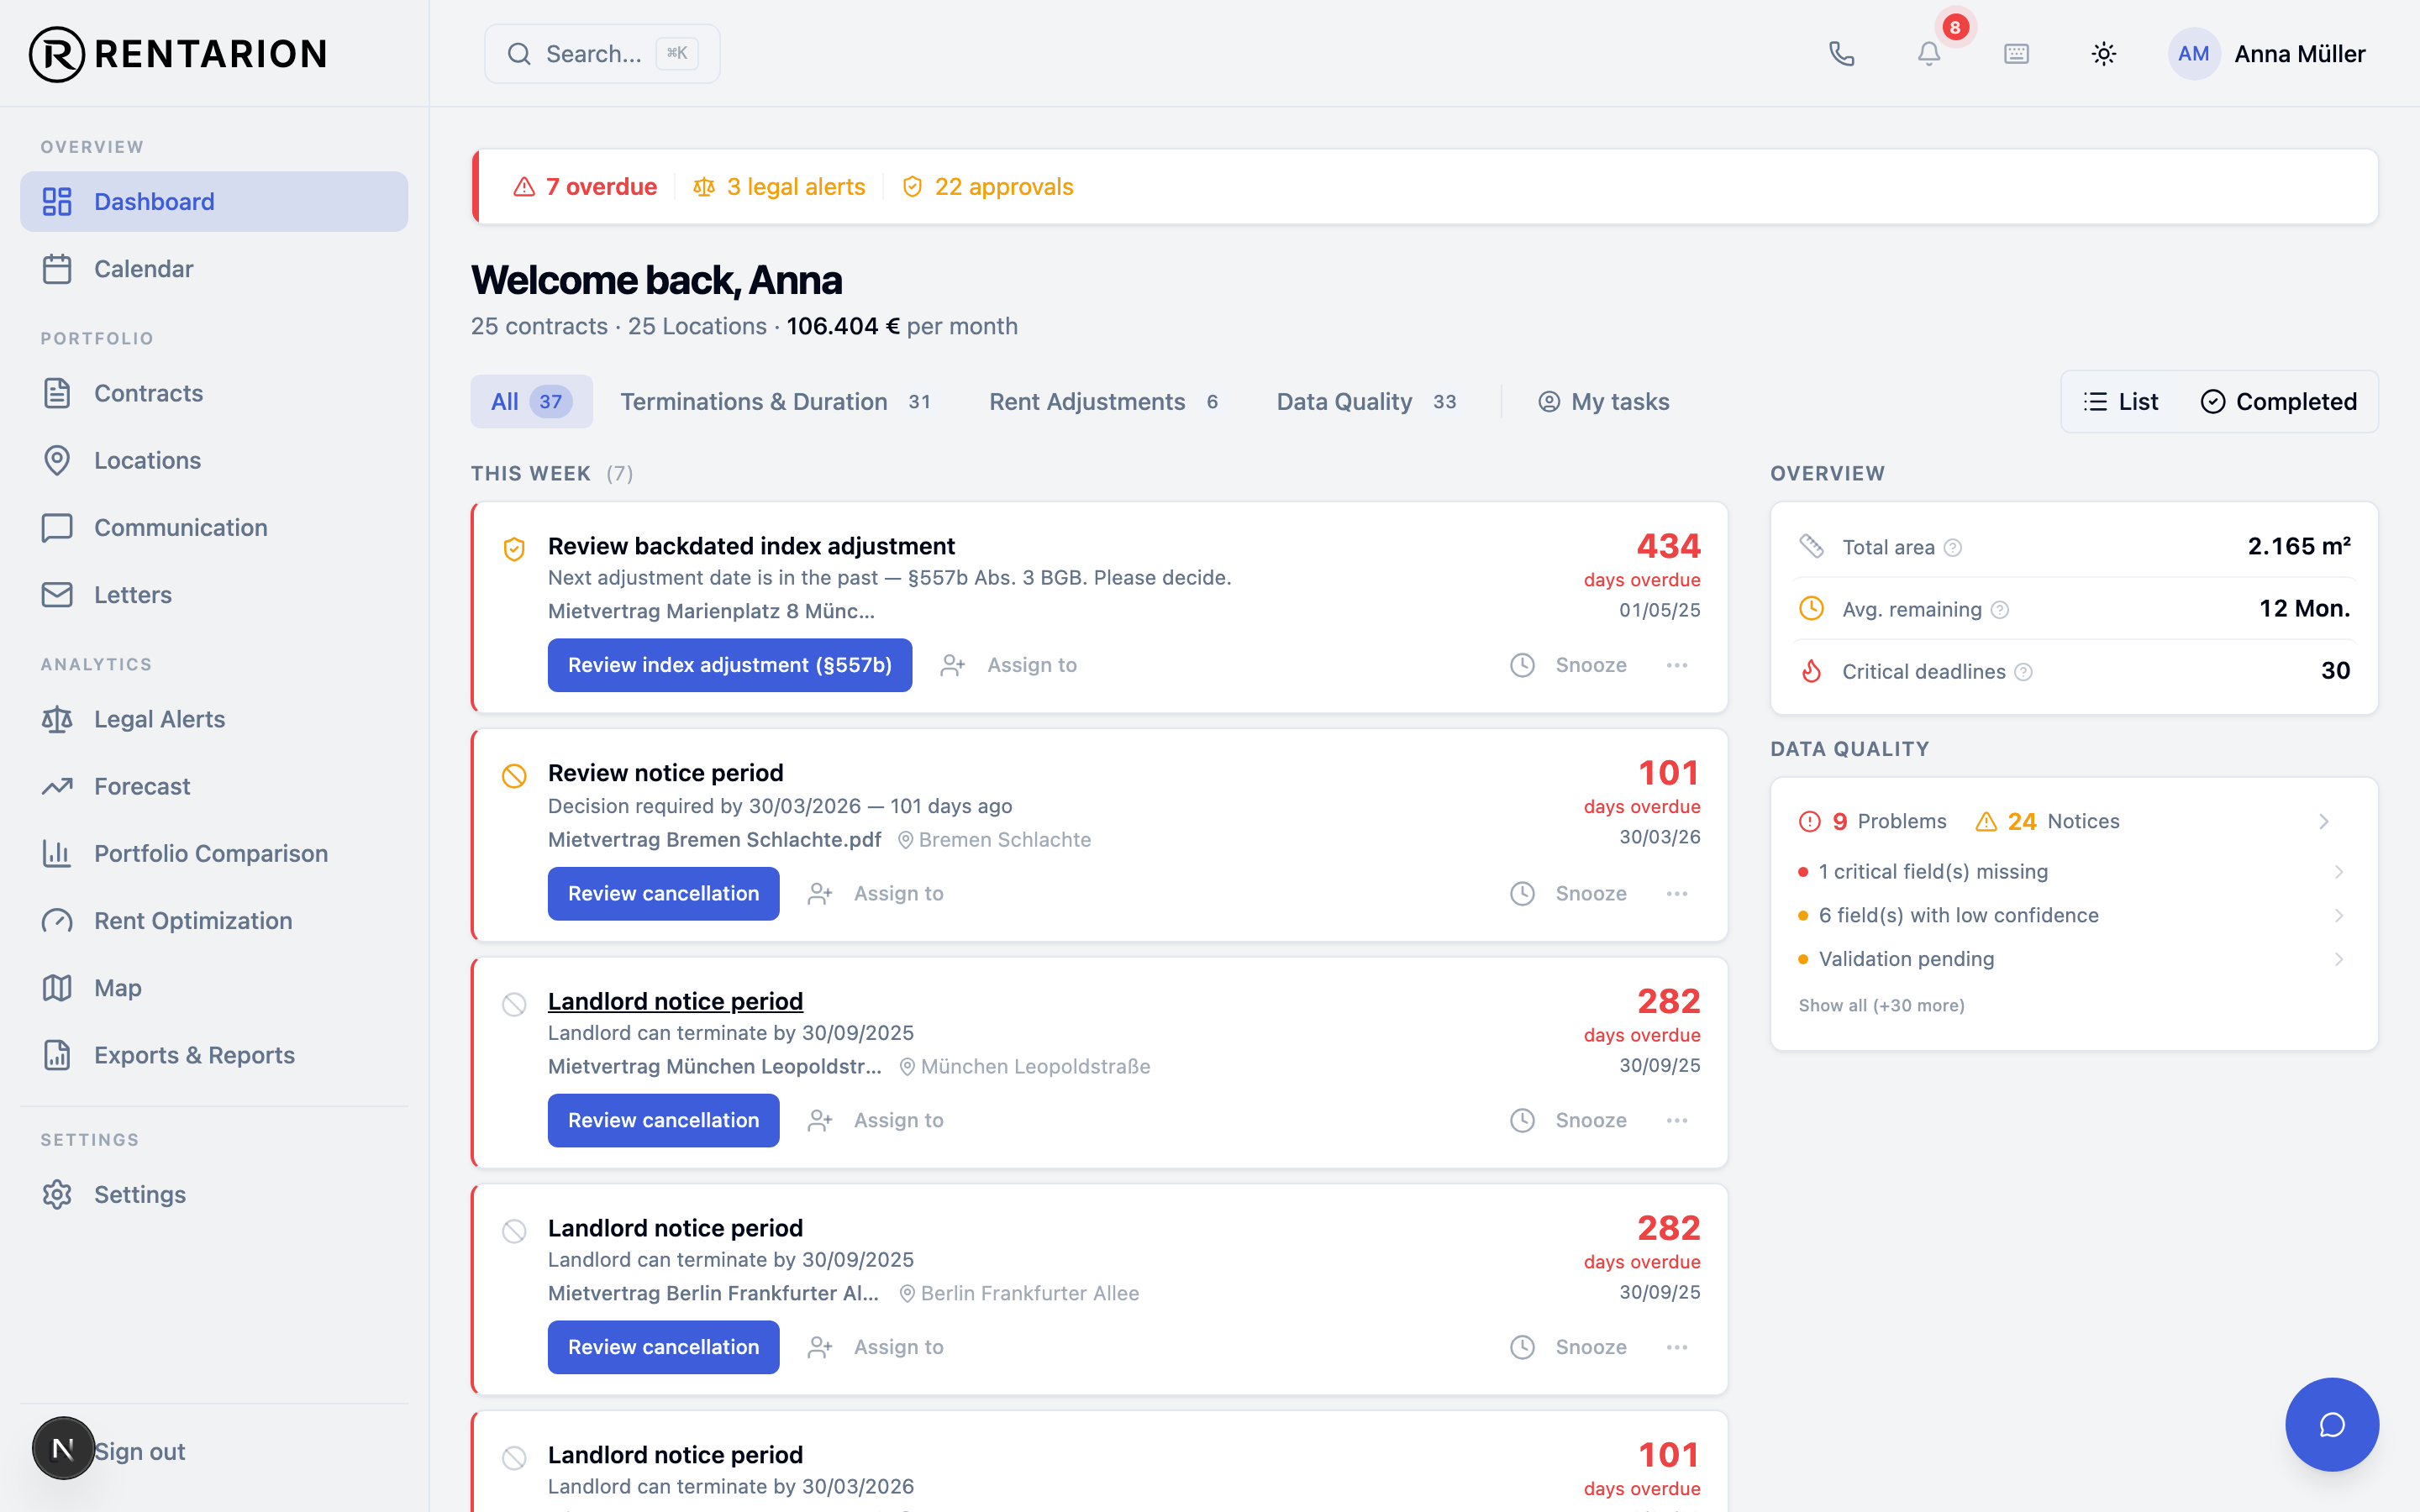The image size is (2420, 1512).
Task: Open more options for backdated index adjustment
Action: tap(1677, 665)
